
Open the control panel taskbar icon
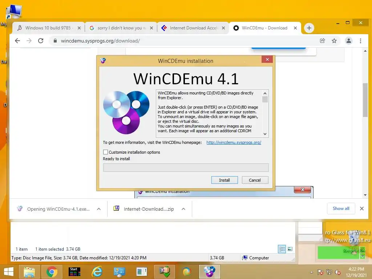(119, 272)
